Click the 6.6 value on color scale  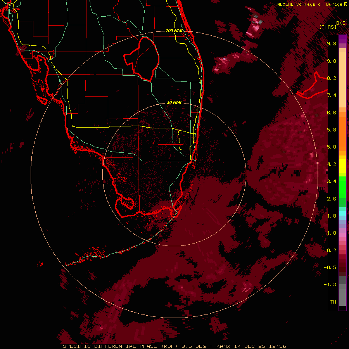(332, 112)
